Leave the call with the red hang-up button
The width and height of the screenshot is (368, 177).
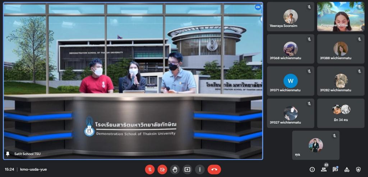[x=214, y=169]
